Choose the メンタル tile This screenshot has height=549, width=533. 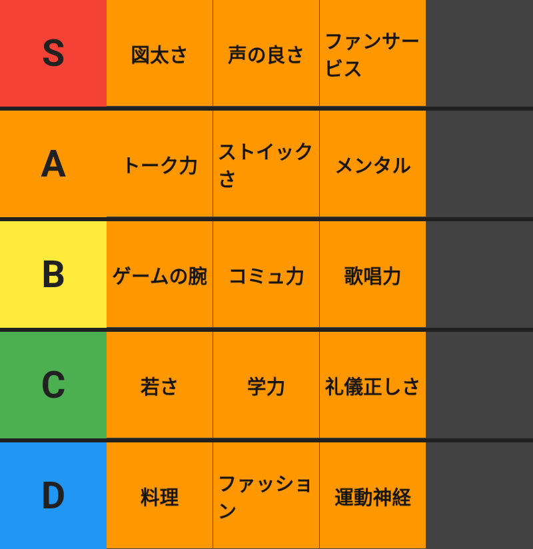[372, 163]
